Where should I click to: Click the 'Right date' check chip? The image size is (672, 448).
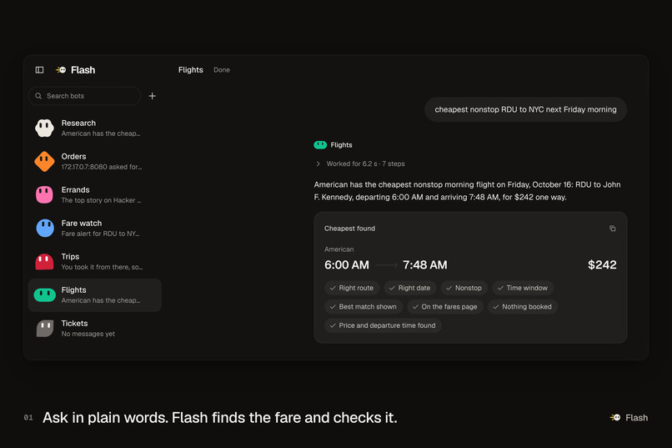[x=409, y=288]
